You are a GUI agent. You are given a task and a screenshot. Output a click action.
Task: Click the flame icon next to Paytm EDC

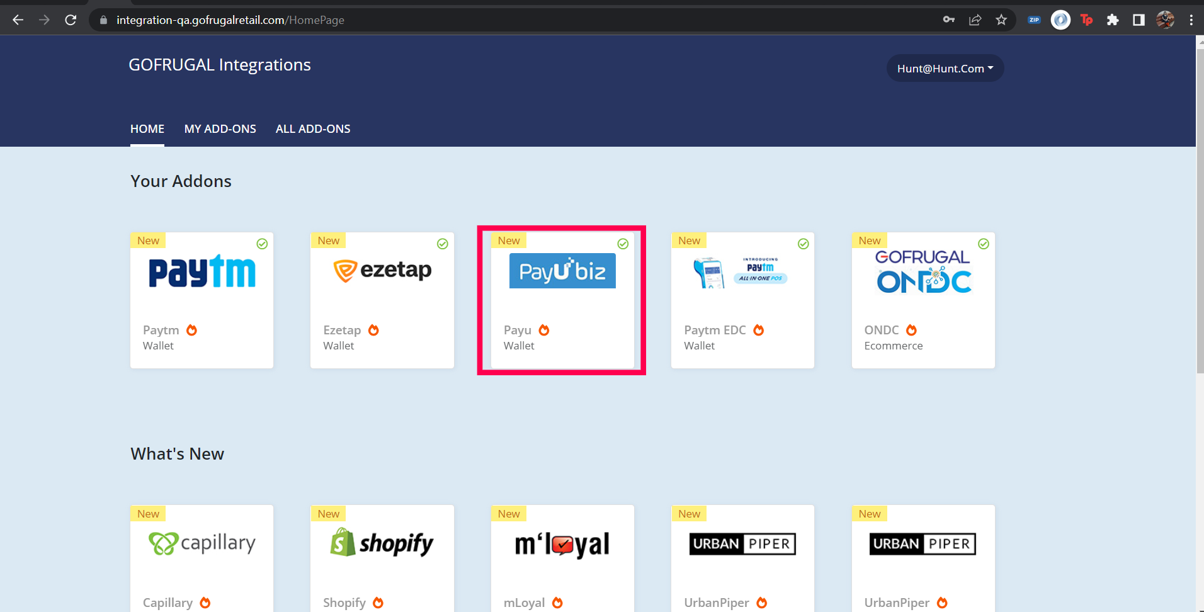coord(759,330)
